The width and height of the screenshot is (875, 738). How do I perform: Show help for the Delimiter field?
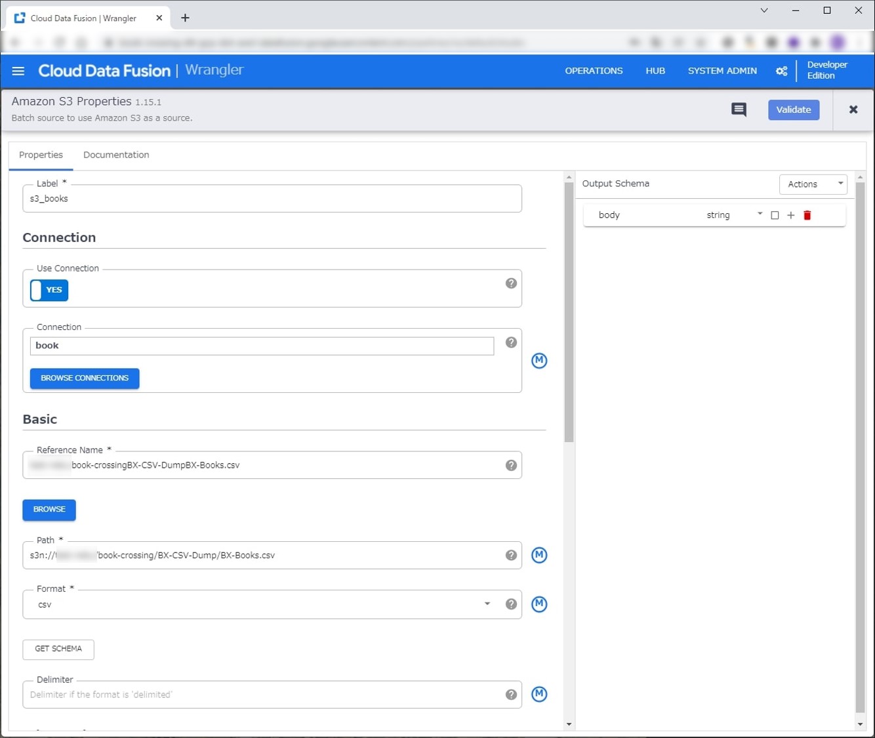coord(511,695)
